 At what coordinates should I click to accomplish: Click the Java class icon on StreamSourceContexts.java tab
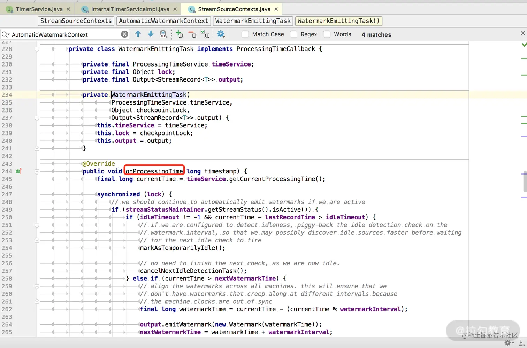[192, 9]
